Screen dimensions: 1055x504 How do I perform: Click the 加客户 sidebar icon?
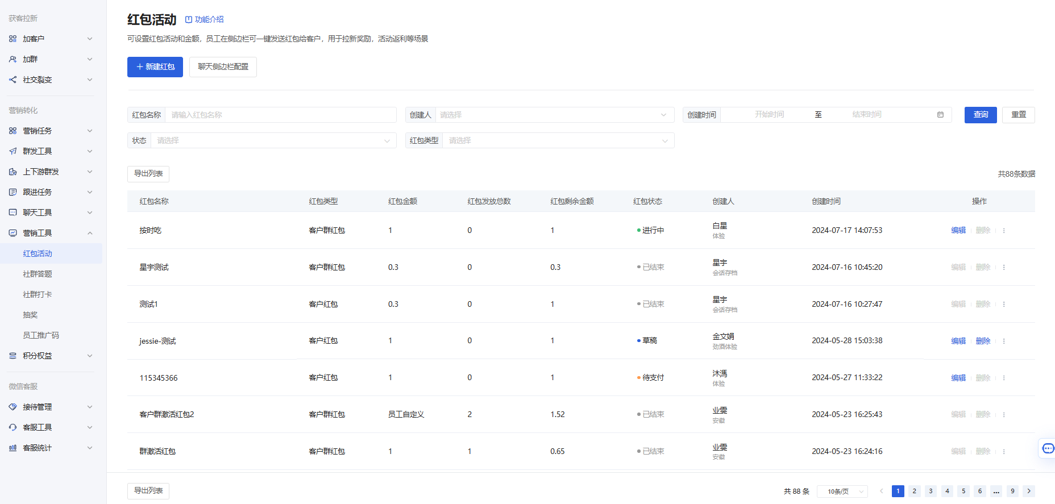[x=13, y=39]
